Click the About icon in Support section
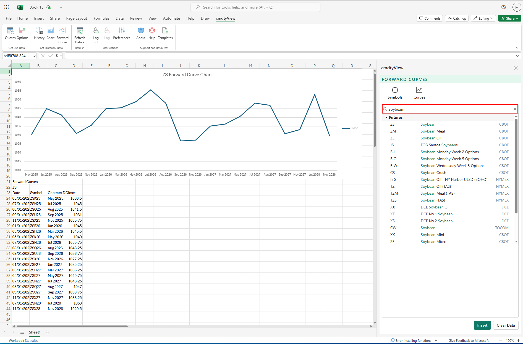This screenshot has width=523, height=344. coord(141,33)
